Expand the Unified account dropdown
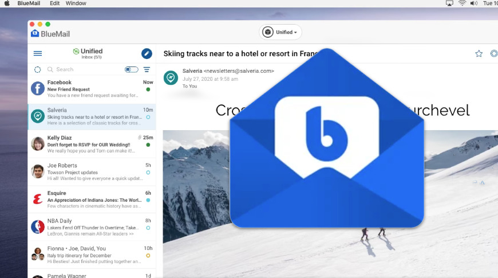This screenshot has height=278, width=498. pos(280,32)
